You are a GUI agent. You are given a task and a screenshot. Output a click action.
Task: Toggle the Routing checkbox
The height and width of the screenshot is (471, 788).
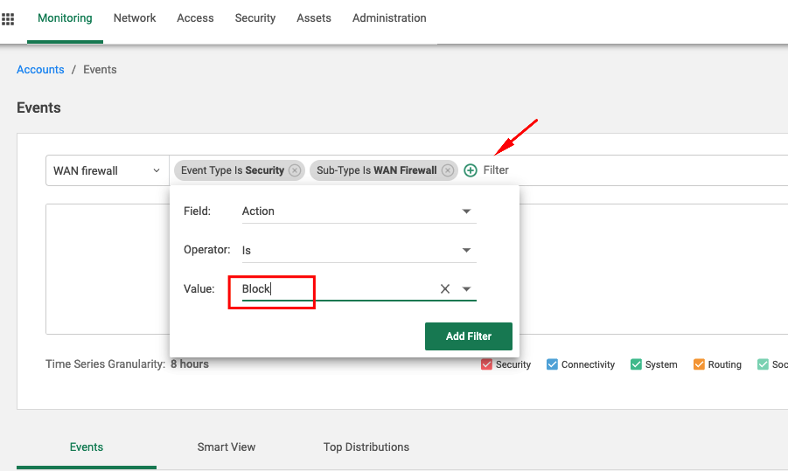pos(699,364)
